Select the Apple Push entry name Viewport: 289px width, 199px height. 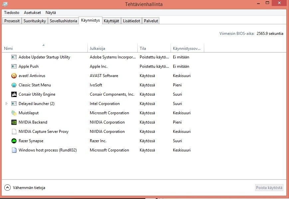pyautogui.click(x=29, y=66)
